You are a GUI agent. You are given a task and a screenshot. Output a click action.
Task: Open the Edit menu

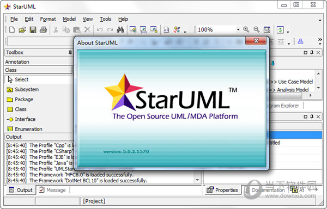[29, 19]
